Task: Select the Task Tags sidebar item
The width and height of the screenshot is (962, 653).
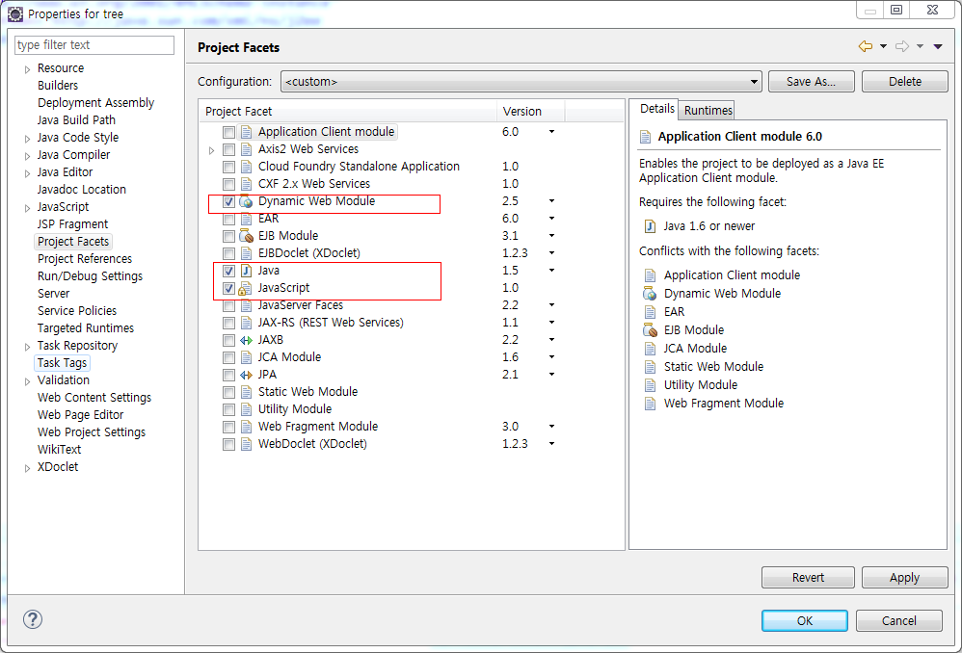Action: click(x=62, y=363)
